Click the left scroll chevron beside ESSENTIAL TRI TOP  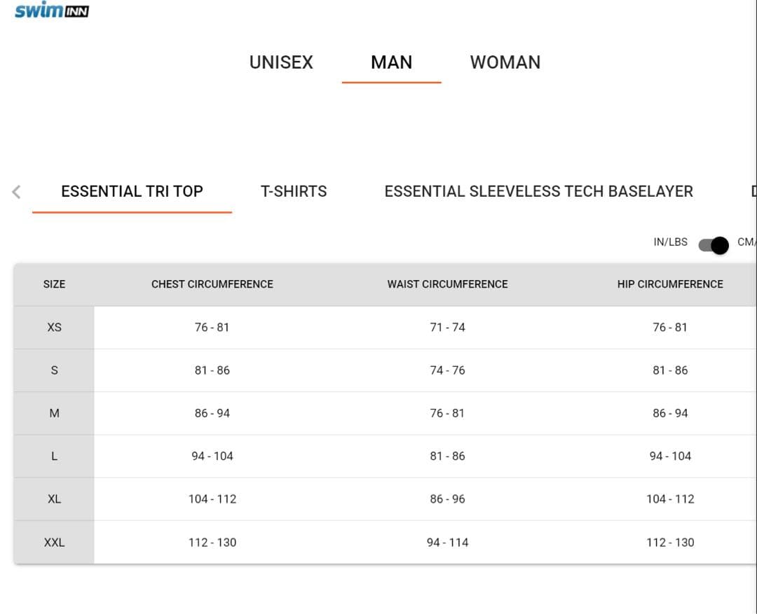[15, 191]
